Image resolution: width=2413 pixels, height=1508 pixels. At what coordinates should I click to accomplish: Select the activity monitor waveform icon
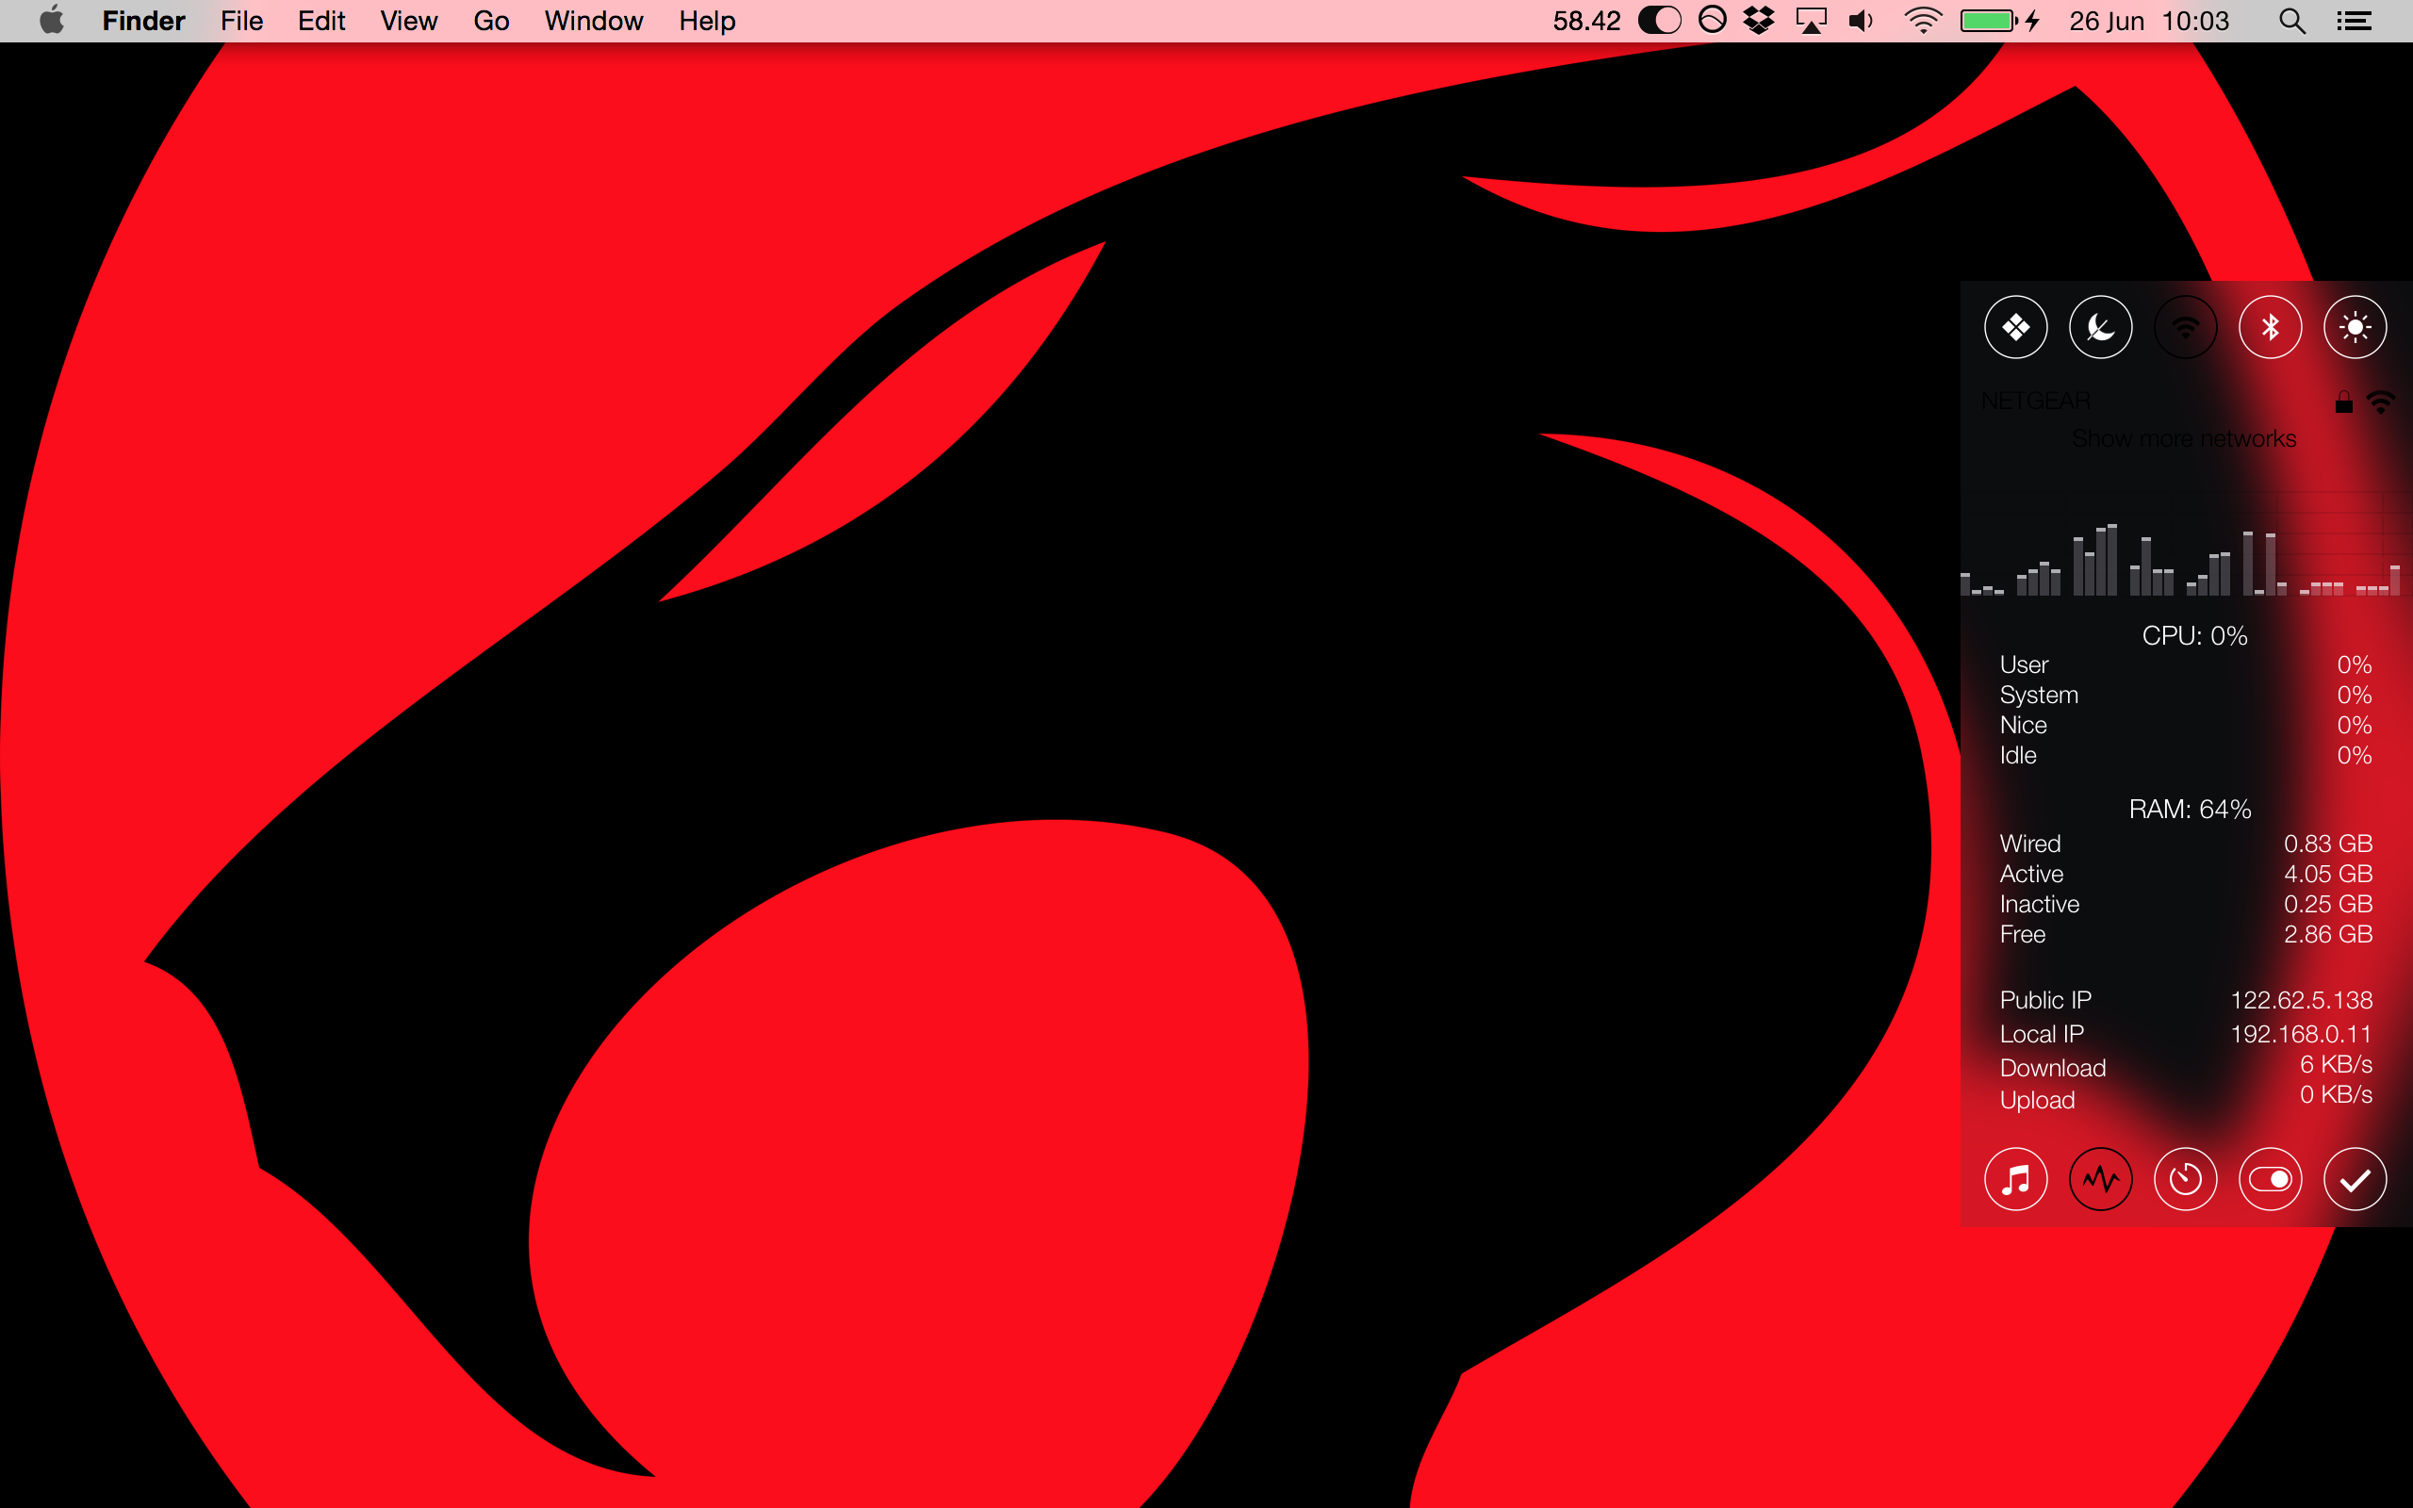click(2100, 1180)
